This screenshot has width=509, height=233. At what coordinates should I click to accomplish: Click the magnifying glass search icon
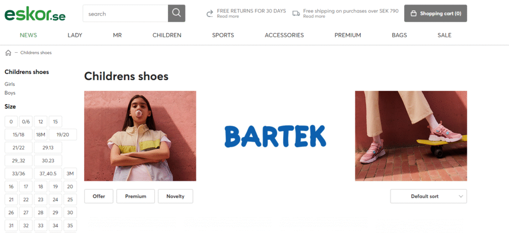point(176,13)
